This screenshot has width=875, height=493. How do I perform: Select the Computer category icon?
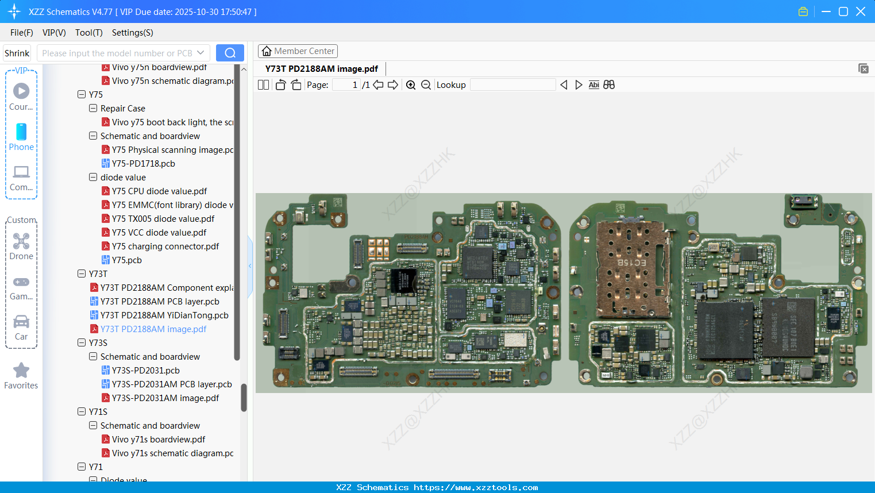click(21, 178)
